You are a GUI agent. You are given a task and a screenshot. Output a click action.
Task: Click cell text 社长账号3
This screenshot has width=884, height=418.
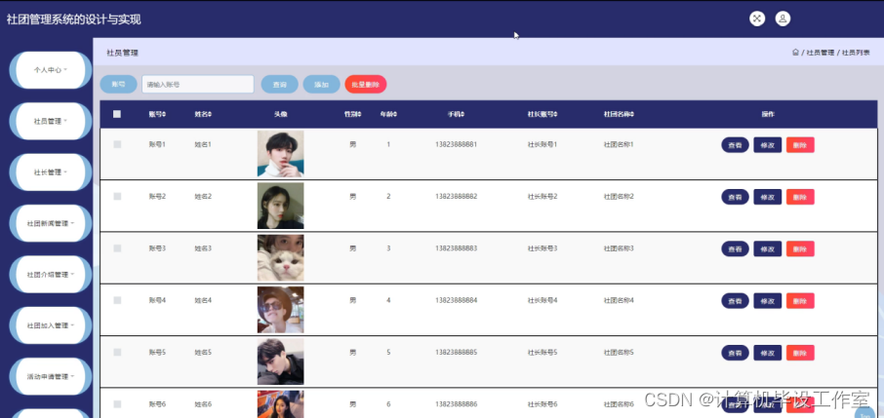pos(542,248)
